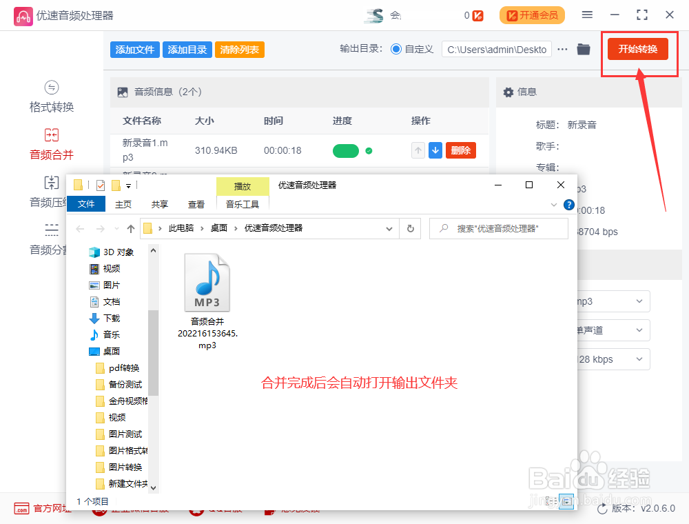Open the 格式转换 format conversion module
Image resolution: width=689 pixels, height=524 pixels.
52,97
